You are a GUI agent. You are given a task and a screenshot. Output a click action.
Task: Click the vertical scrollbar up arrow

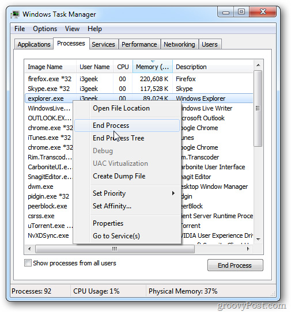click(258, 65)
